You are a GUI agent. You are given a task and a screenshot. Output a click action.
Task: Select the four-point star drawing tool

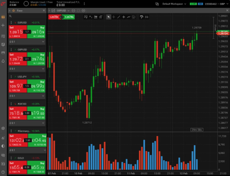[x=124, y=17]
